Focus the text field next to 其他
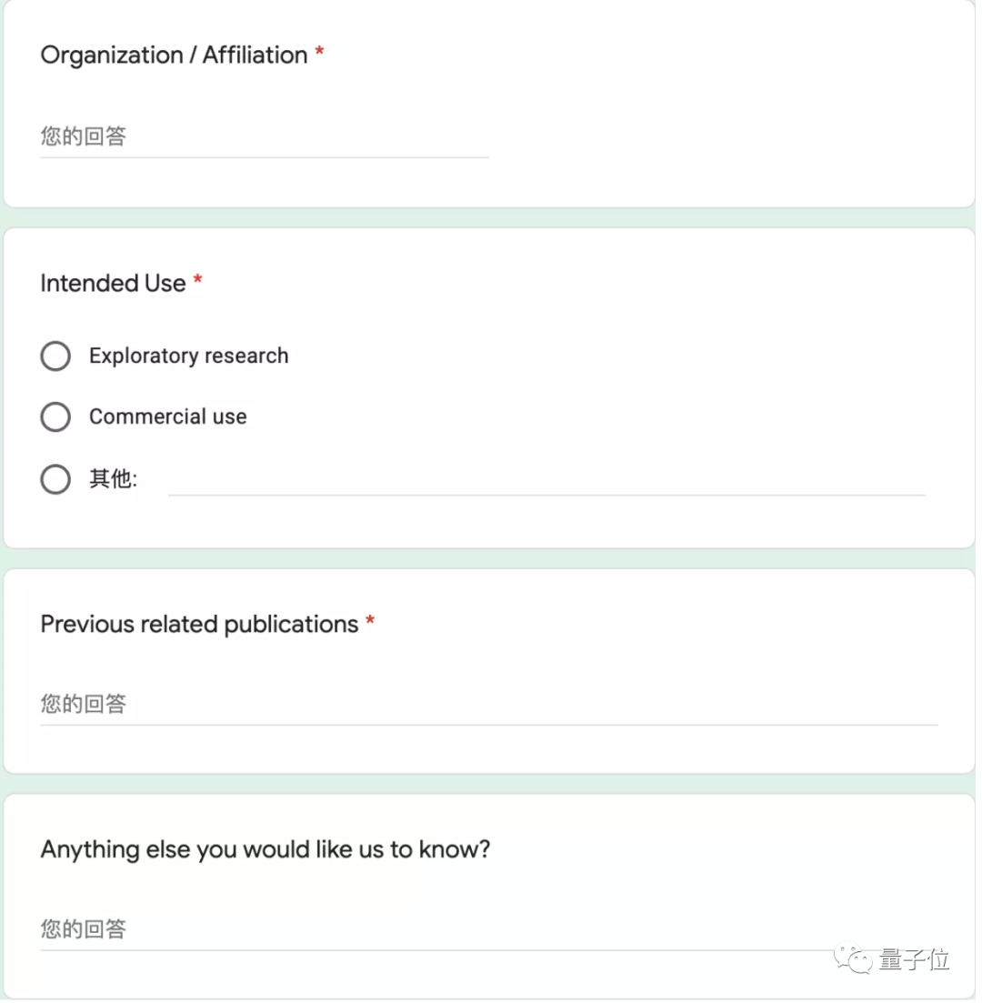982x1003 pixels. [546, 479]
